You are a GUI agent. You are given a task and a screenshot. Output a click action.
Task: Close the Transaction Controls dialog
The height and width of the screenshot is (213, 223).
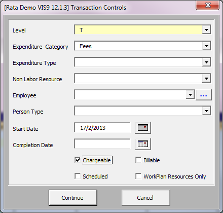[208, 5]
